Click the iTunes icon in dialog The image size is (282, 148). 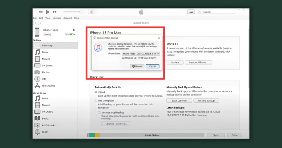98,48
